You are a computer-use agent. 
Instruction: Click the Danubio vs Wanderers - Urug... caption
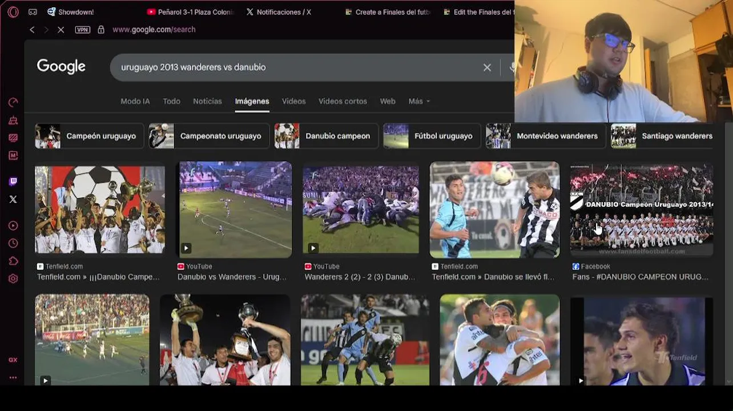click(x=232, y=277)
